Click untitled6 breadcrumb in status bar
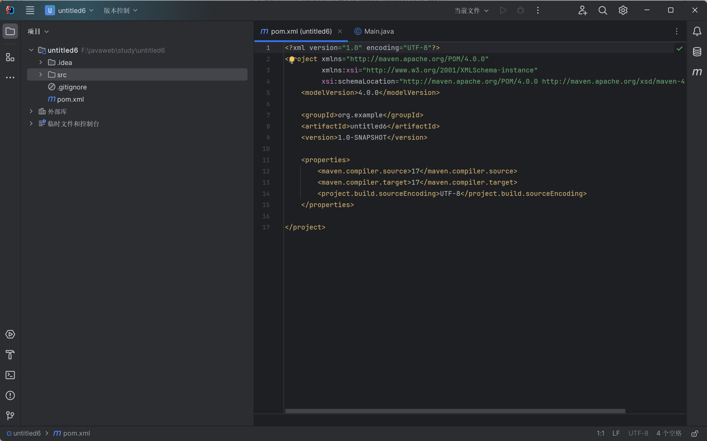This screenshot has width=707, height=441. point(24,433)
